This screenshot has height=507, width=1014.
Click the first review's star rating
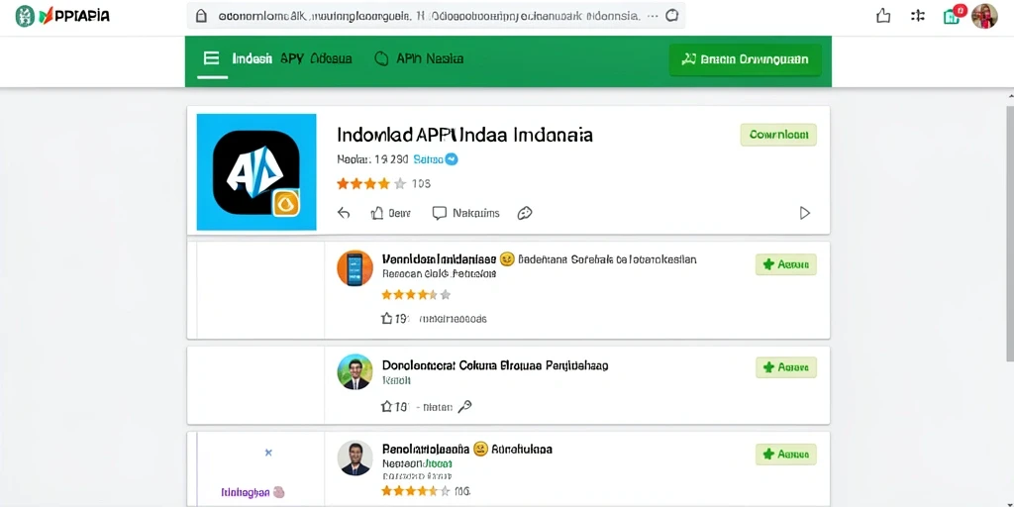(416, 295)
